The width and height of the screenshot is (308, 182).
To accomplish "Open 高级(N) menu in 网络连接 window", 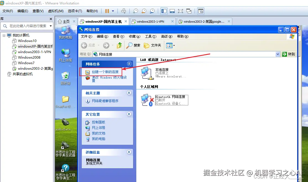I will click(166, 37).
